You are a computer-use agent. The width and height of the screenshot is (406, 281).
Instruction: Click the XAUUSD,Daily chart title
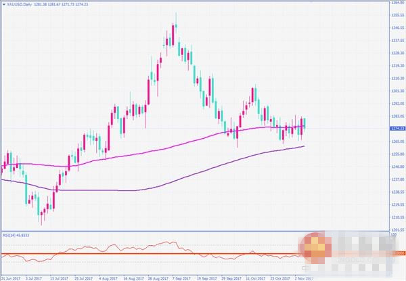(x=22, y=5)
